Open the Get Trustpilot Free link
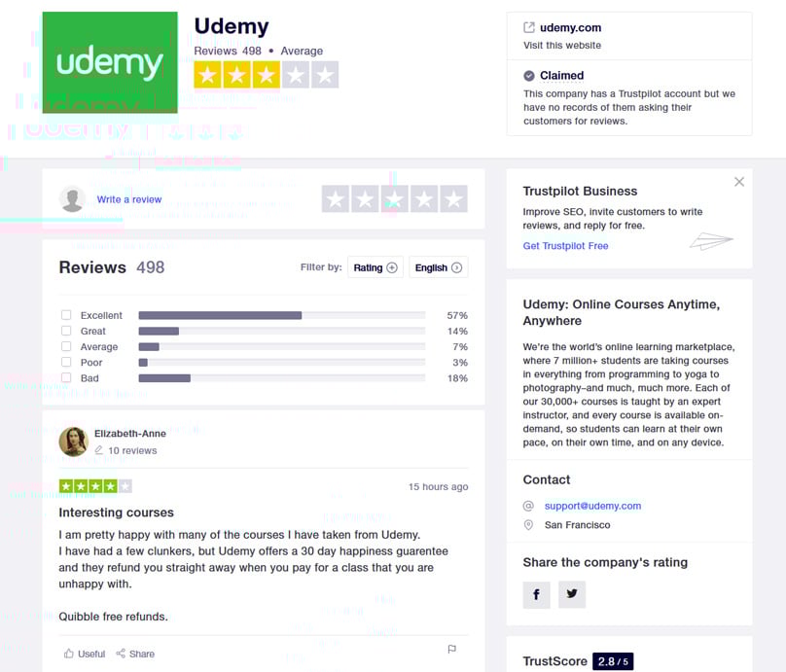Image resolution: width=786 pixels, height=672 pixels. click(565, 245)
